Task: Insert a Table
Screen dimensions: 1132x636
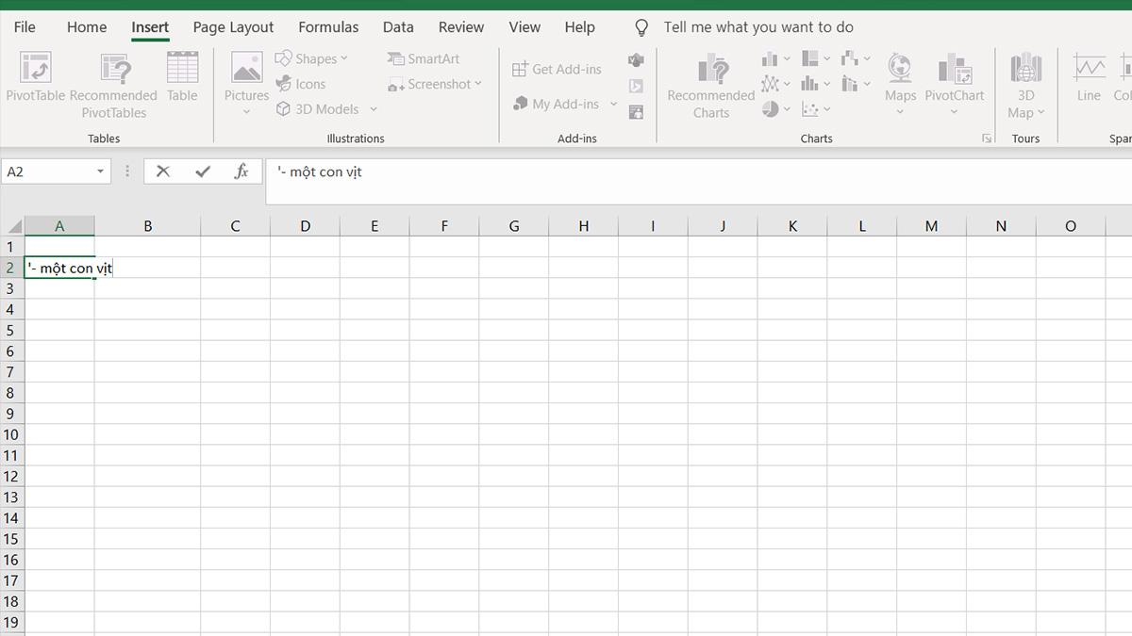Action: click(x=182, y=80)
